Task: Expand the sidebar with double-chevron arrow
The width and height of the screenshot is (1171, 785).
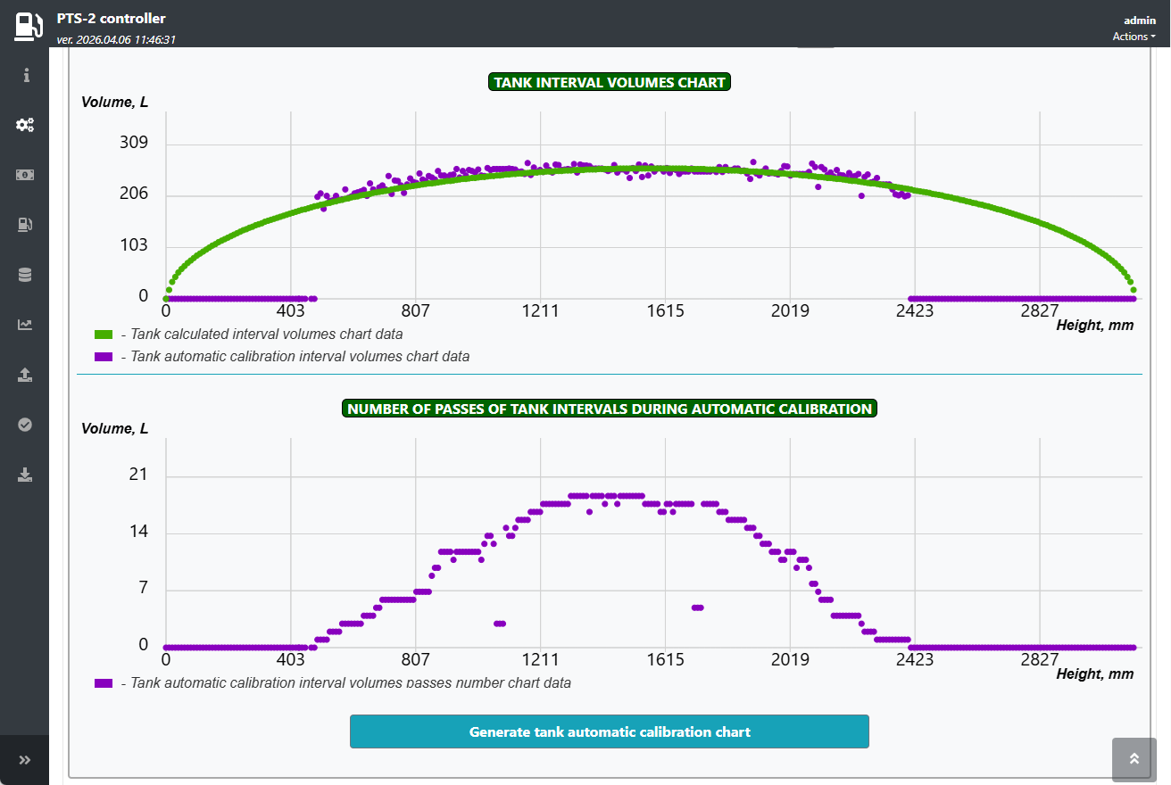Action: (x=25, y=760)
